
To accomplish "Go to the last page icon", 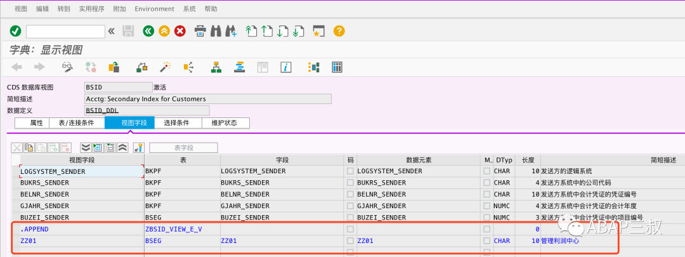I will (298, 31).
